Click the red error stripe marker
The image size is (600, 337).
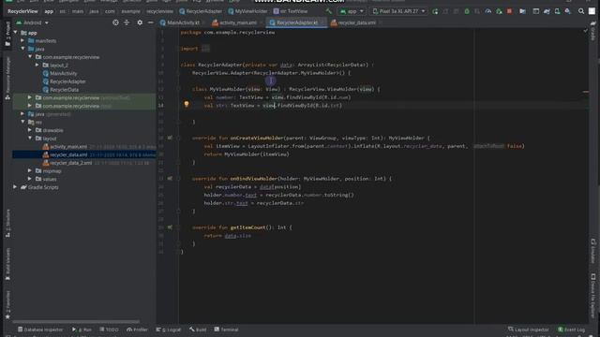pos(585,92)
